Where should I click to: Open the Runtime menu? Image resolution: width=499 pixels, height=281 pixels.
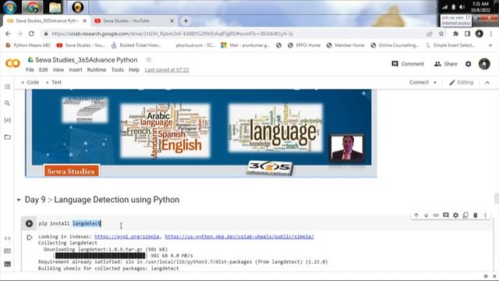(97, 69)
